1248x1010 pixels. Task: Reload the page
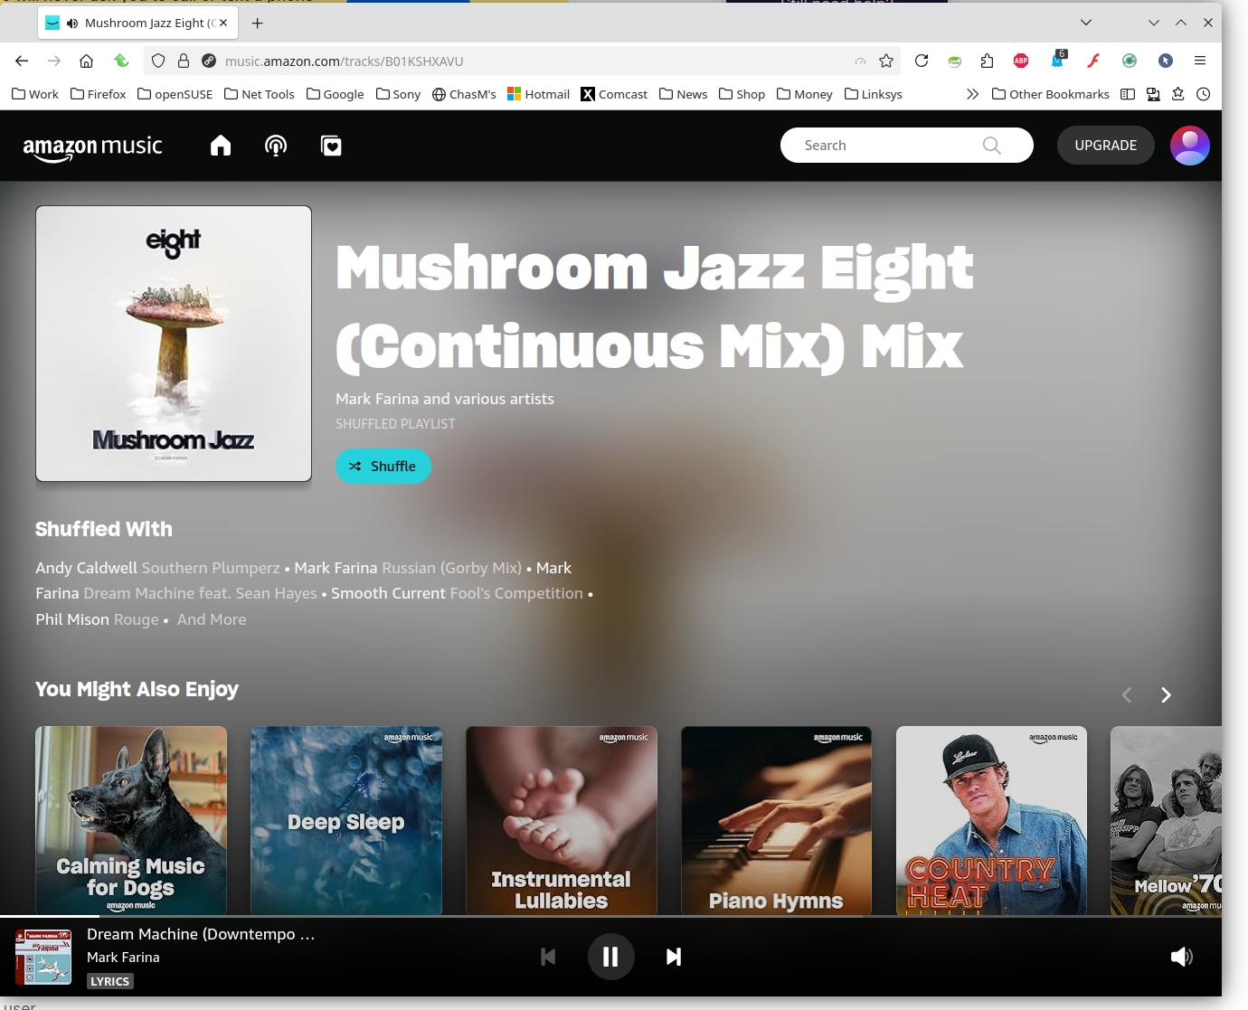tap(922, 61)
